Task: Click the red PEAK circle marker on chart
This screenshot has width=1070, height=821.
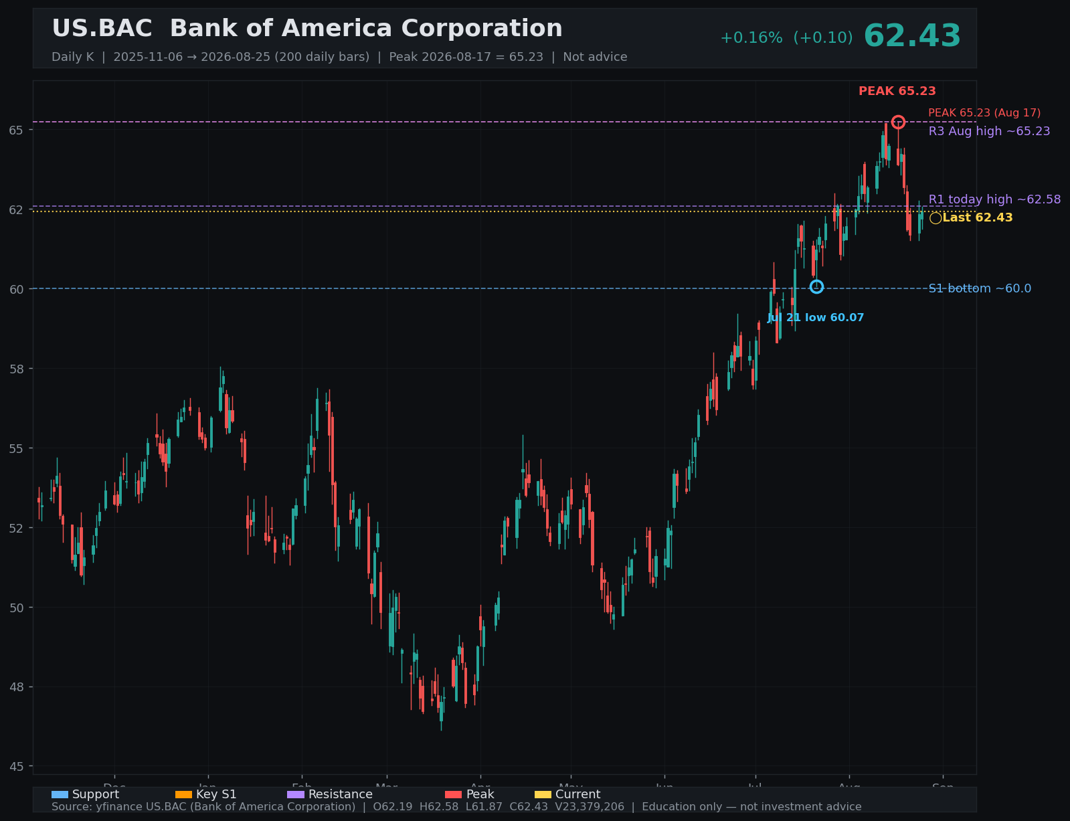Action: [x=898, y=122]
